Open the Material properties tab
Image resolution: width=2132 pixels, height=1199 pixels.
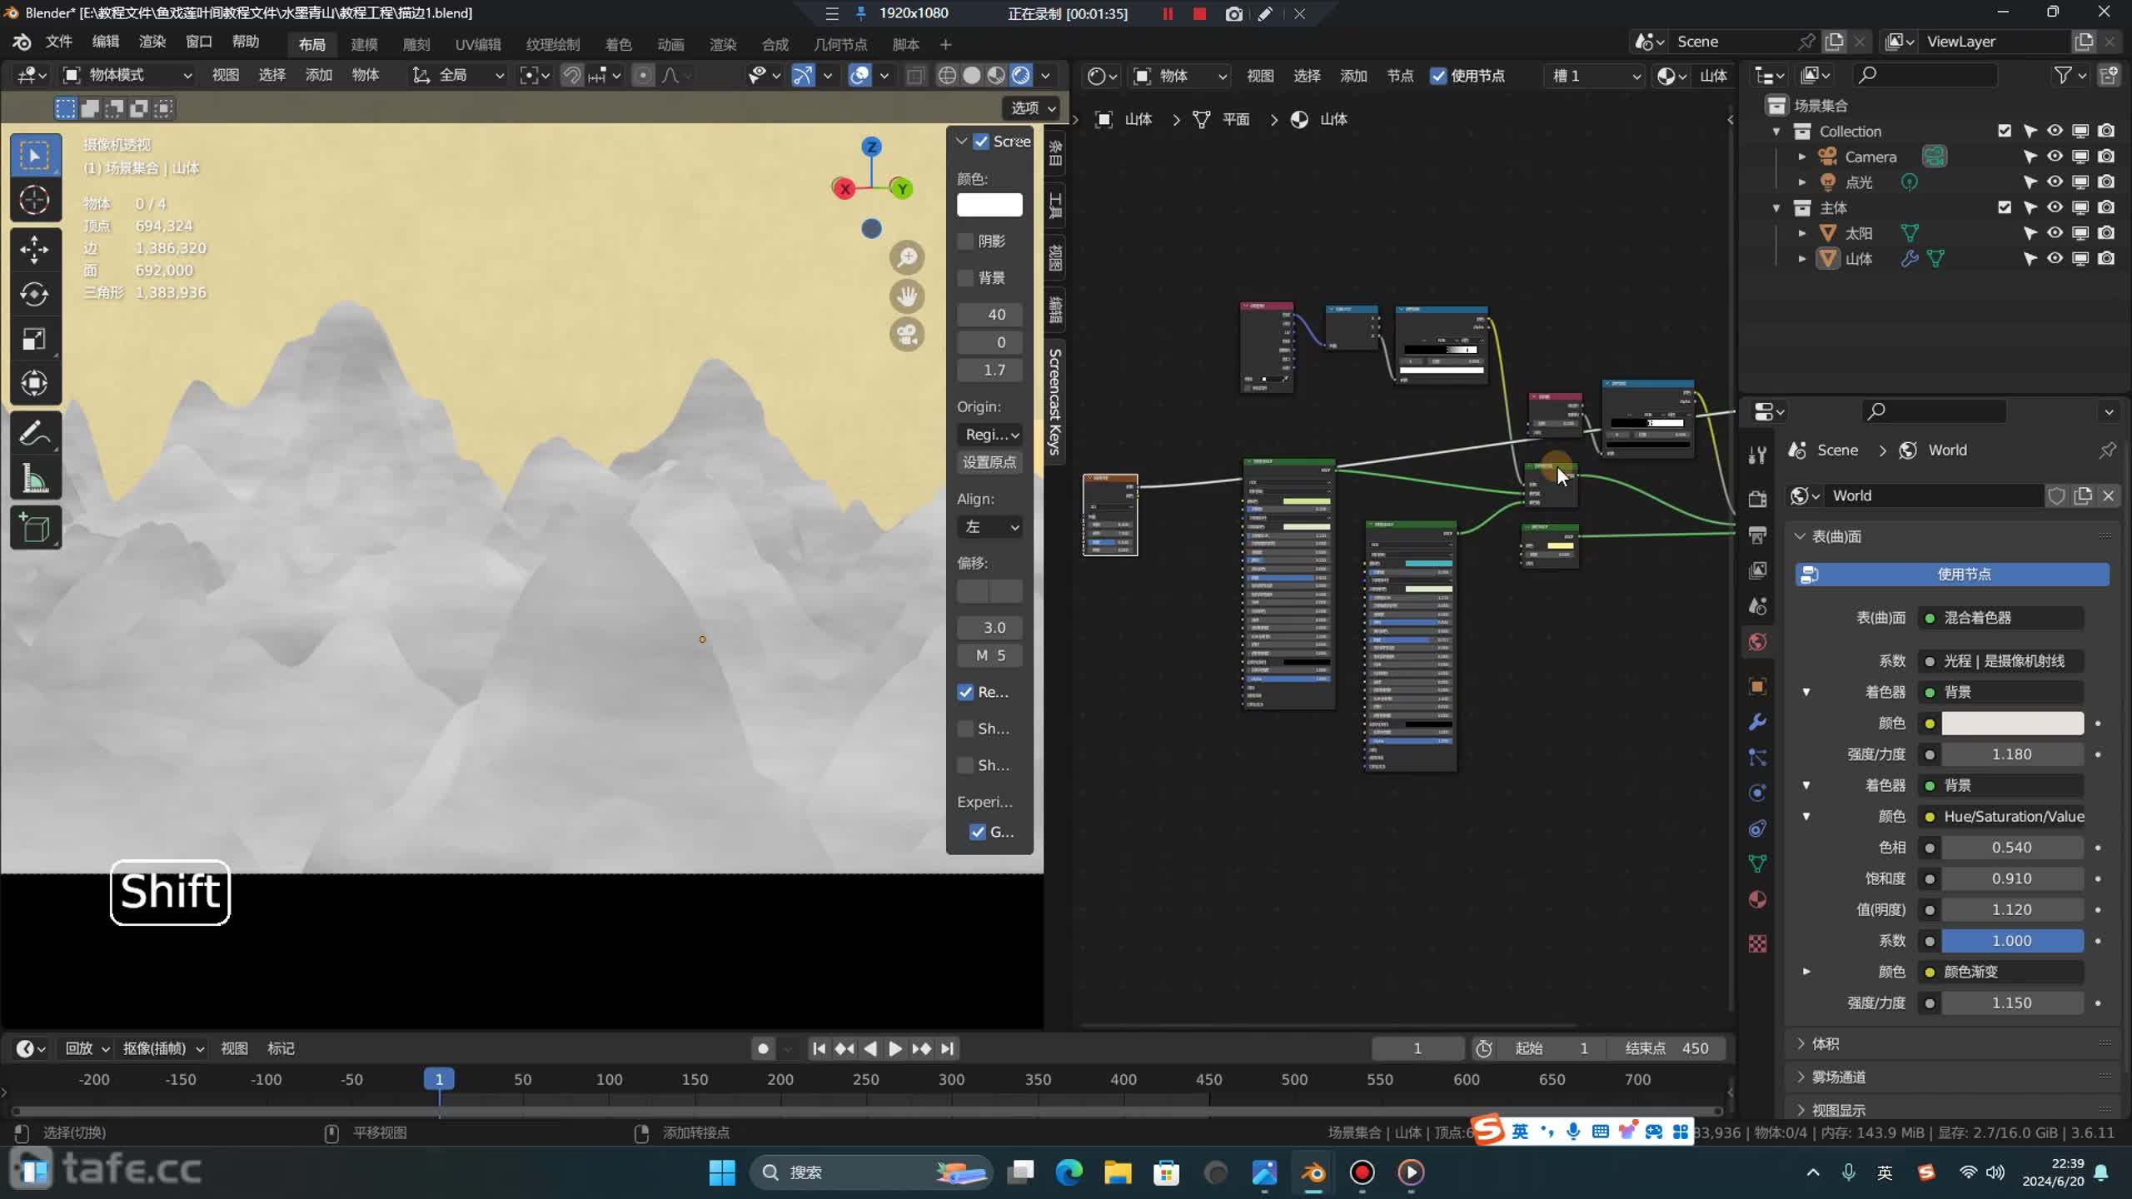point(1757,900)
